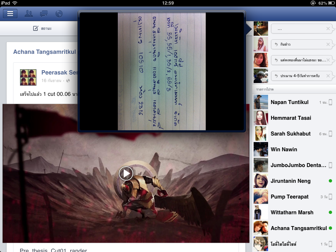
Task: Tap Sarah Sukhabut's avatar
Action: tap(261, 134)
